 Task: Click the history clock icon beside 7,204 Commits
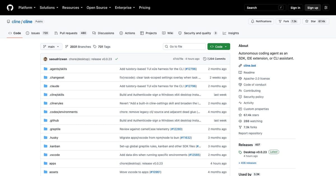[205, 59]
